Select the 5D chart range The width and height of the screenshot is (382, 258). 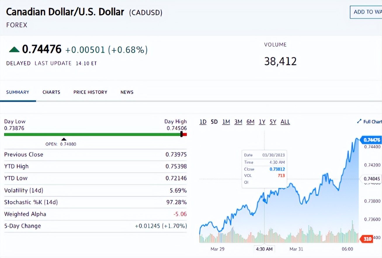pos(214,122)
